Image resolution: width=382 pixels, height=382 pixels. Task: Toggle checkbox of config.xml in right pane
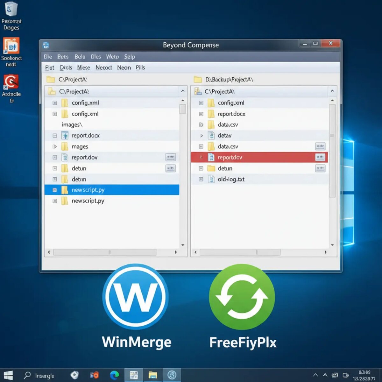(201, 103)
